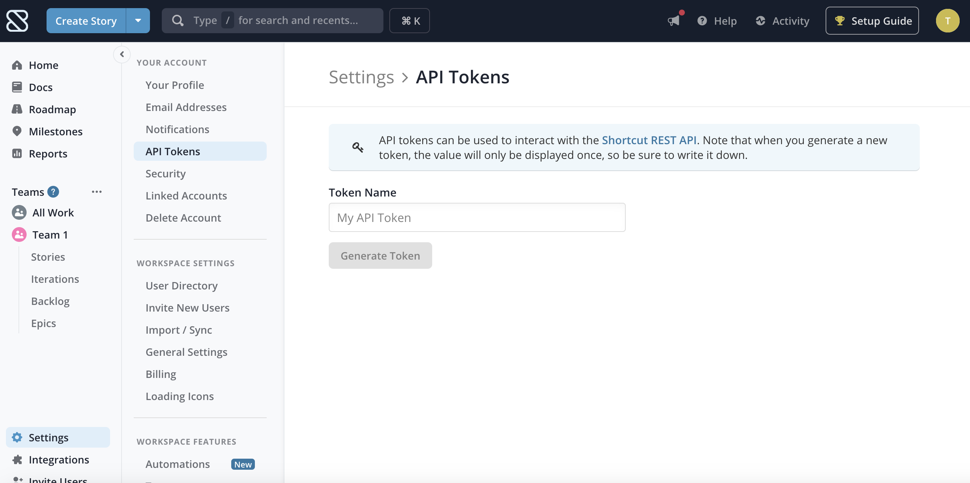Click the search and recents bar

pos(272,21)
